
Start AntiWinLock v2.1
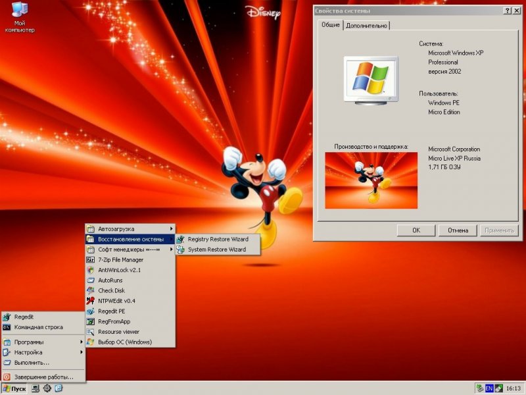pos(130,270)
